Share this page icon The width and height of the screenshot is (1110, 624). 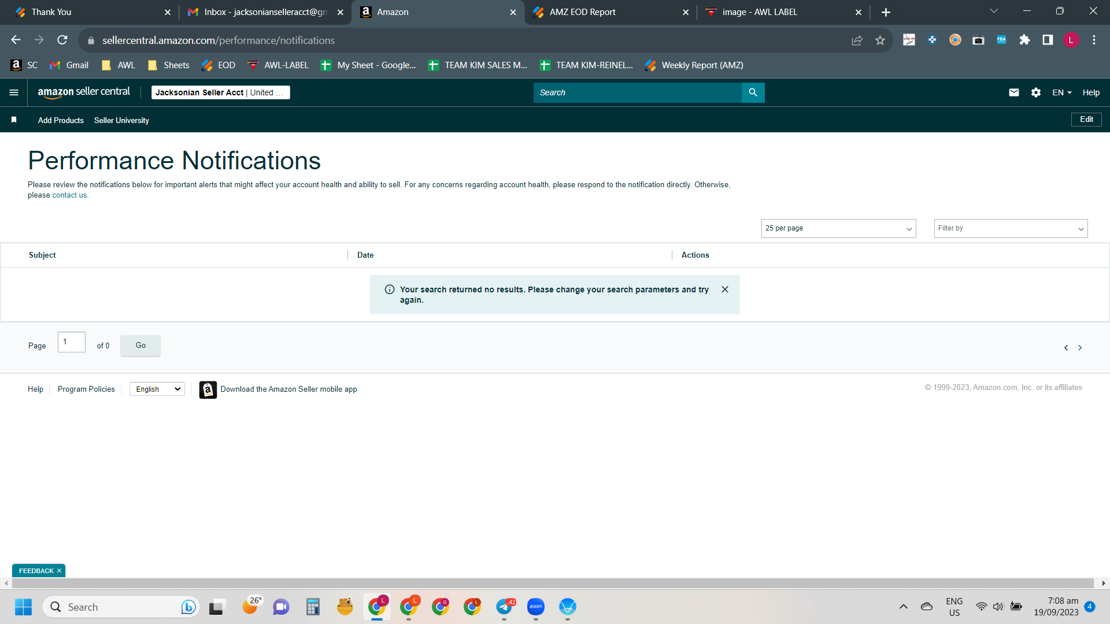point(857,40)
